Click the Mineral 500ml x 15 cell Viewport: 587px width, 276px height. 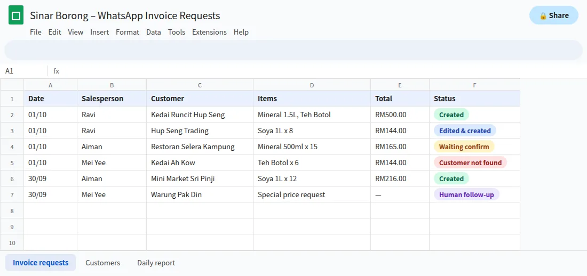(312, 147)
